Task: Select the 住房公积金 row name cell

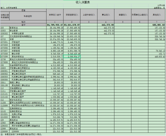Action: click(x=28, y=114)
